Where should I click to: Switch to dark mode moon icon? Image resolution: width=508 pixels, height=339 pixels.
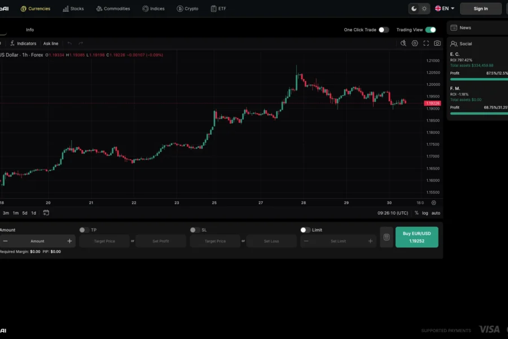(414, 9)
